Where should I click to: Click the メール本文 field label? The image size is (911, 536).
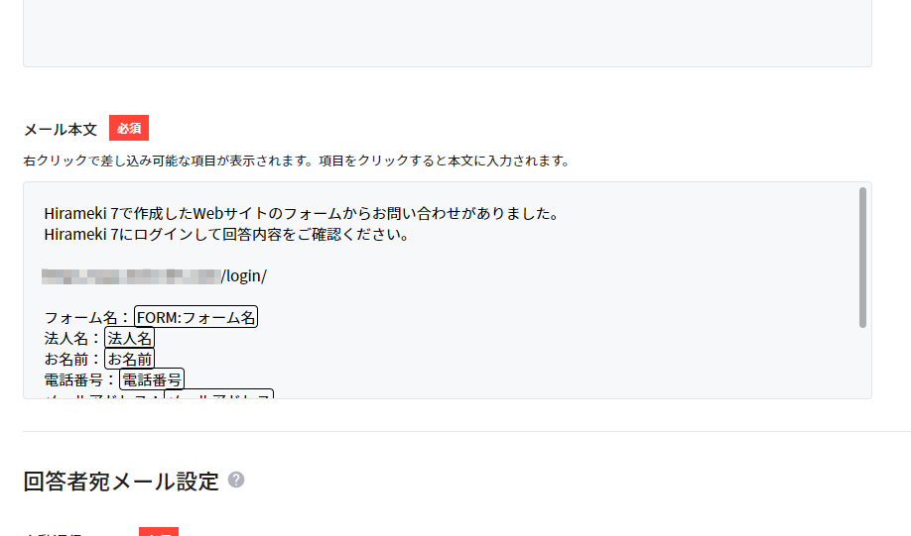[61, 129]
